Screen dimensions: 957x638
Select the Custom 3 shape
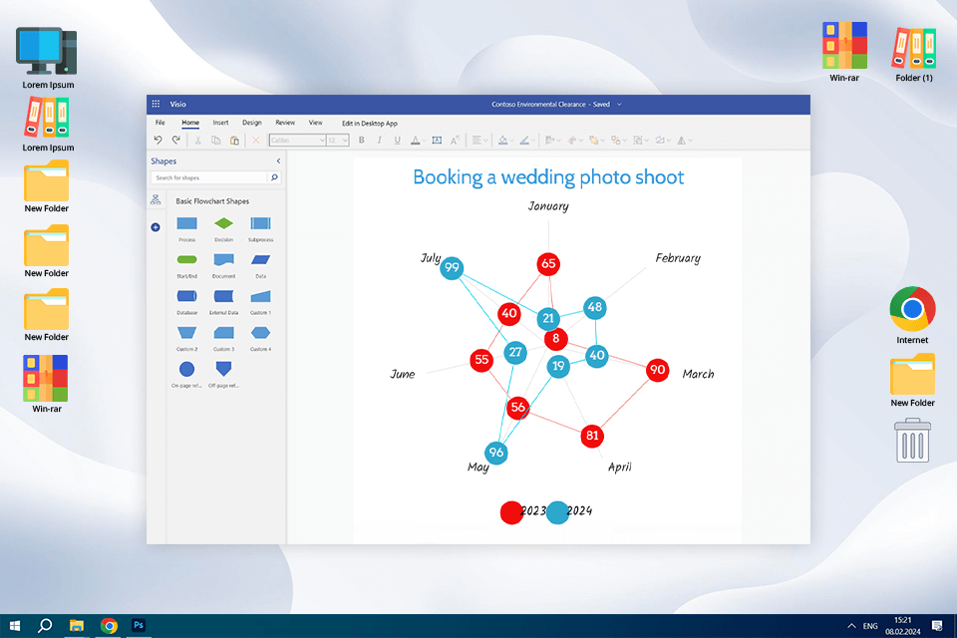pos(224,333)
